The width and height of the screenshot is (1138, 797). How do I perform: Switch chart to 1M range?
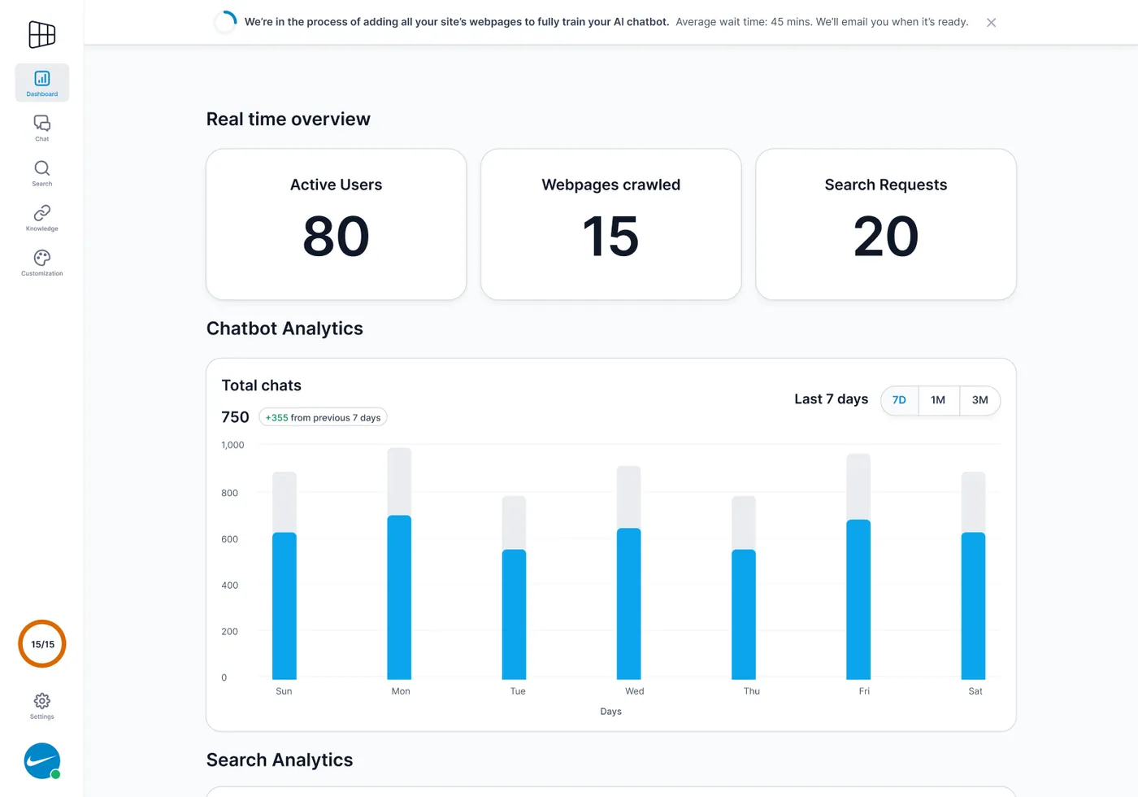(x=938, y=400)
